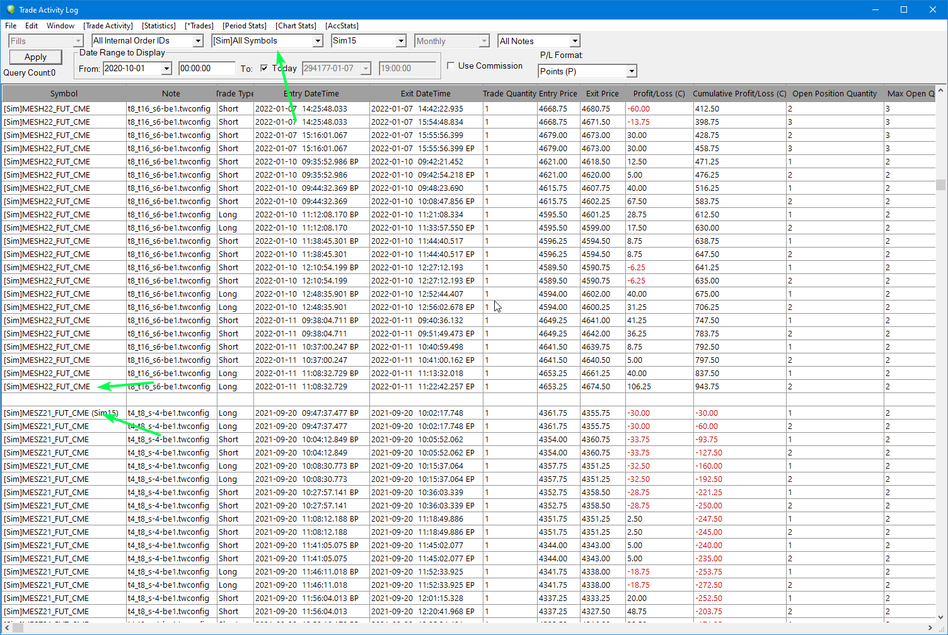Open the [Statistics] menu item

pyautogui.click(x=159, y=26)
